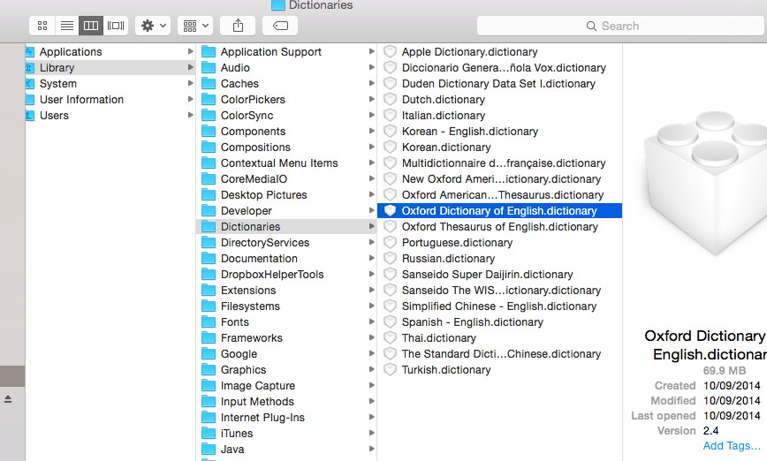Click the Italian.dictionary file icon
The width and height of the screenshot is (767, 461).
(390, 115)
